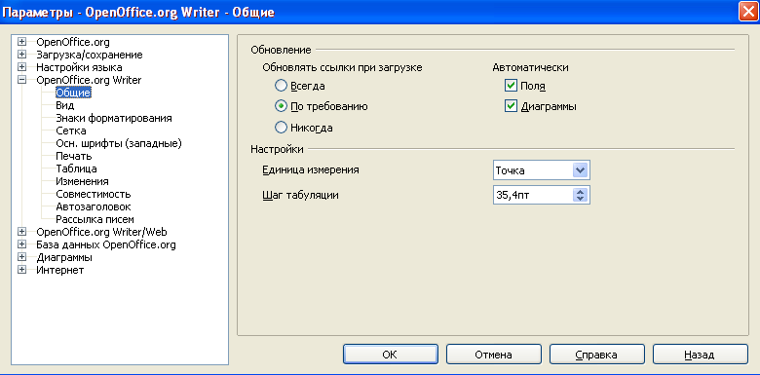Open the Совместимость settings page
760x375 pixels.
[x=94, y=194]
